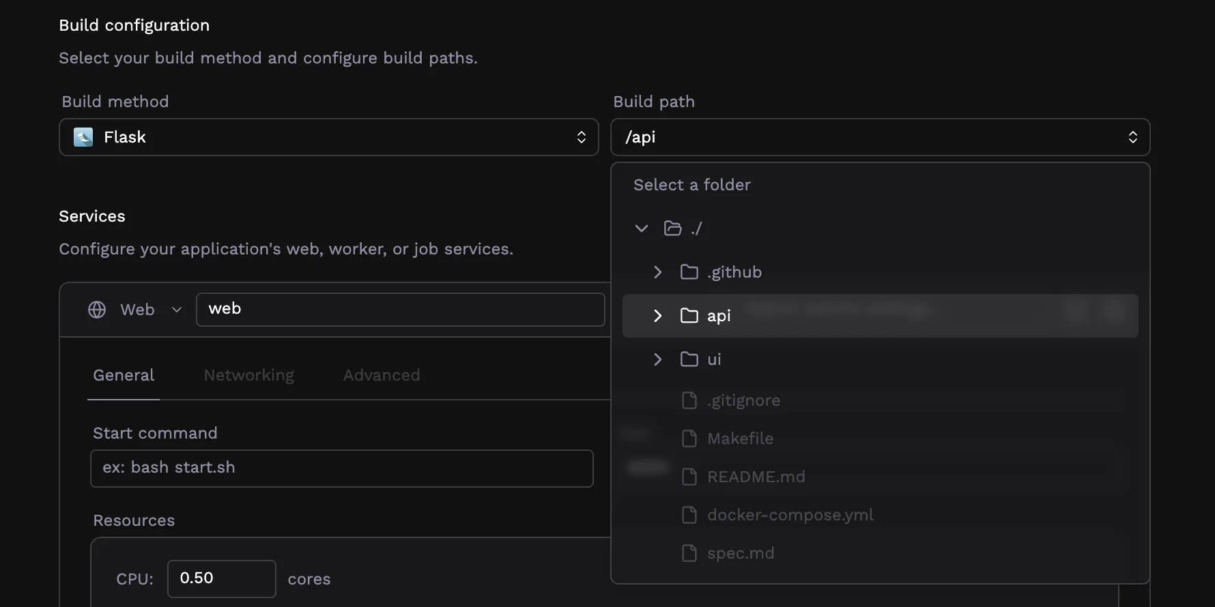Select the .github folder name
The height and width of the screenshot is (607, 1215).
[734, 272]
